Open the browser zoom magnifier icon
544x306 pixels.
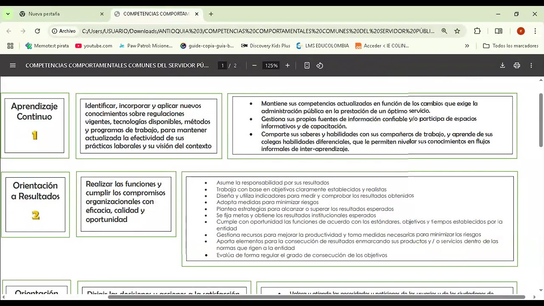point(444,31)
